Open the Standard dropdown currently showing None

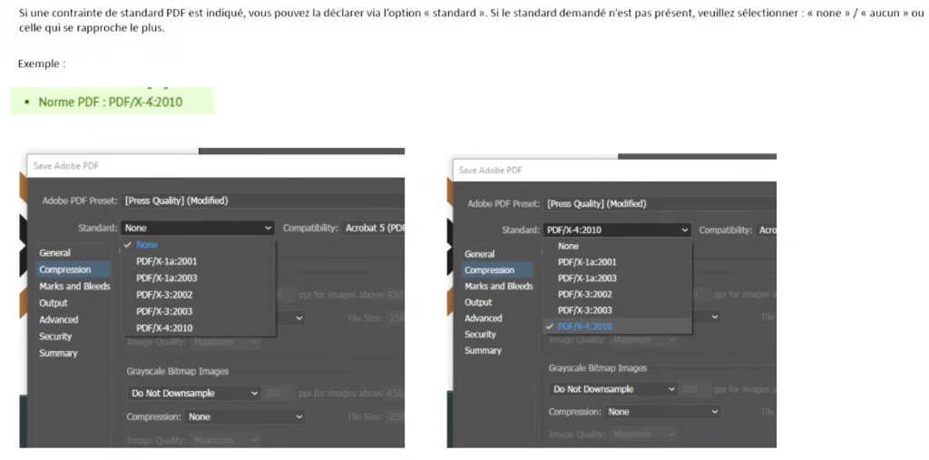click(x=198, y=229)
